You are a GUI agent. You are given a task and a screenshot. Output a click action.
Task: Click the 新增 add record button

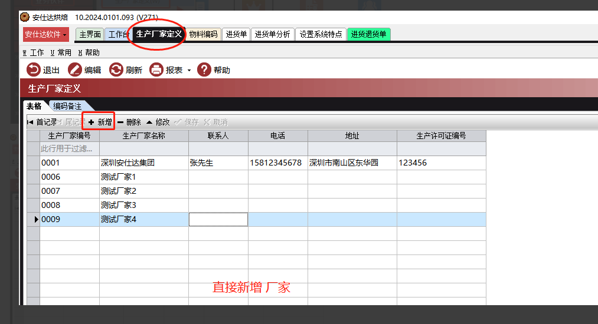100,122
